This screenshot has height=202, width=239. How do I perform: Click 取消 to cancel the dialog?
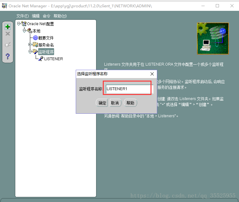(x=115, y=103)
